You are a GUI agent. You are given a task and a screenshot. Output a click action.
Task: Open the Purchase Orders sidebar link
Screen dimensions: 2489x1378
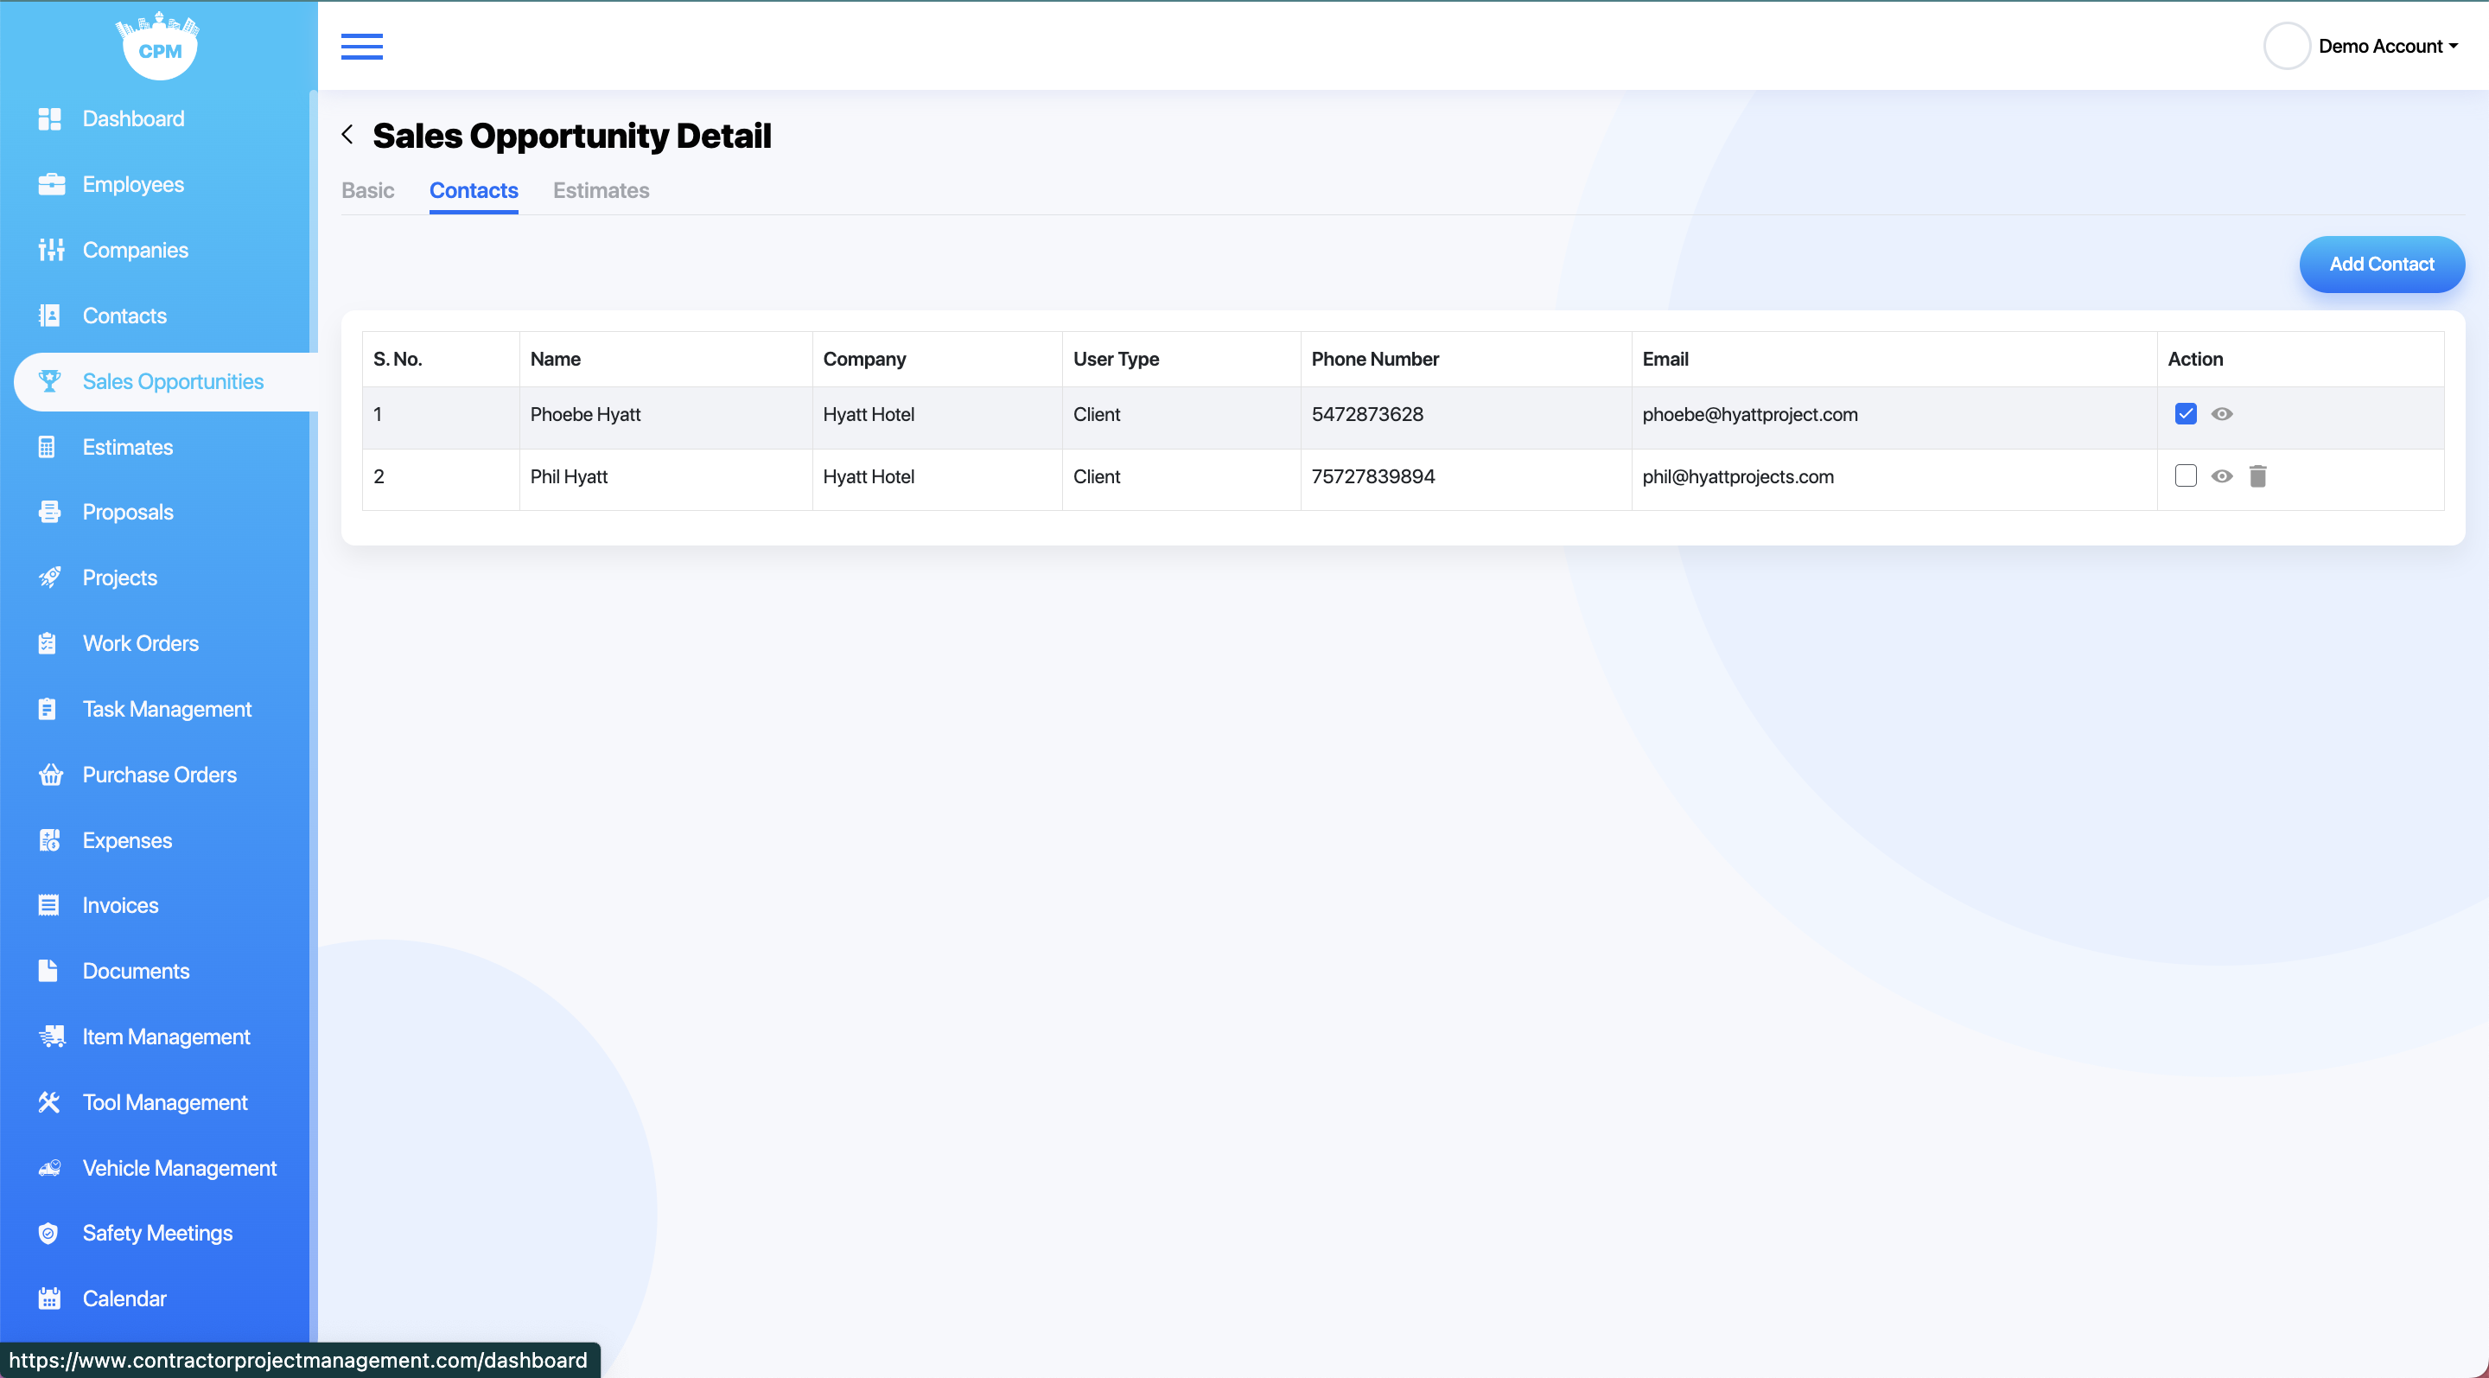coord(159,775)
